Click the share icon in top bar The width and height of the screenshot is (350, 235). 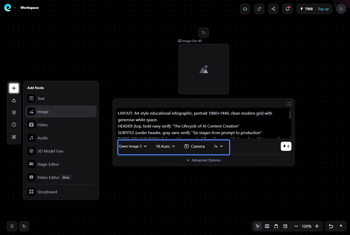273,9
